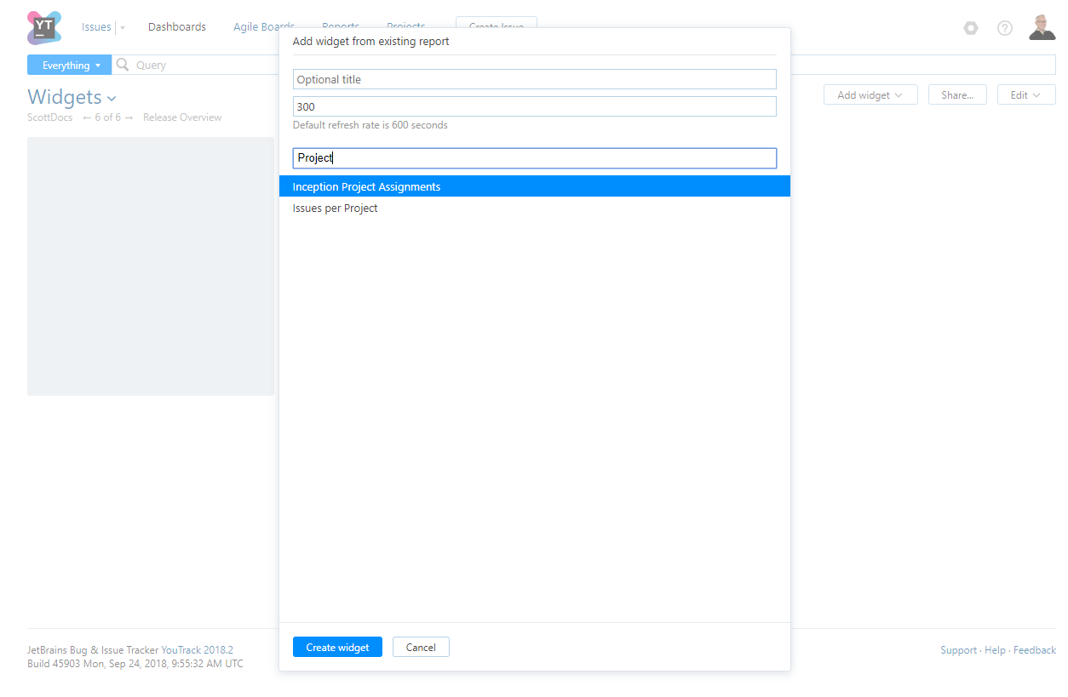Viewport: 1068px width, 697px height.
Task: Click the Share... button
Action: [957, 95]
